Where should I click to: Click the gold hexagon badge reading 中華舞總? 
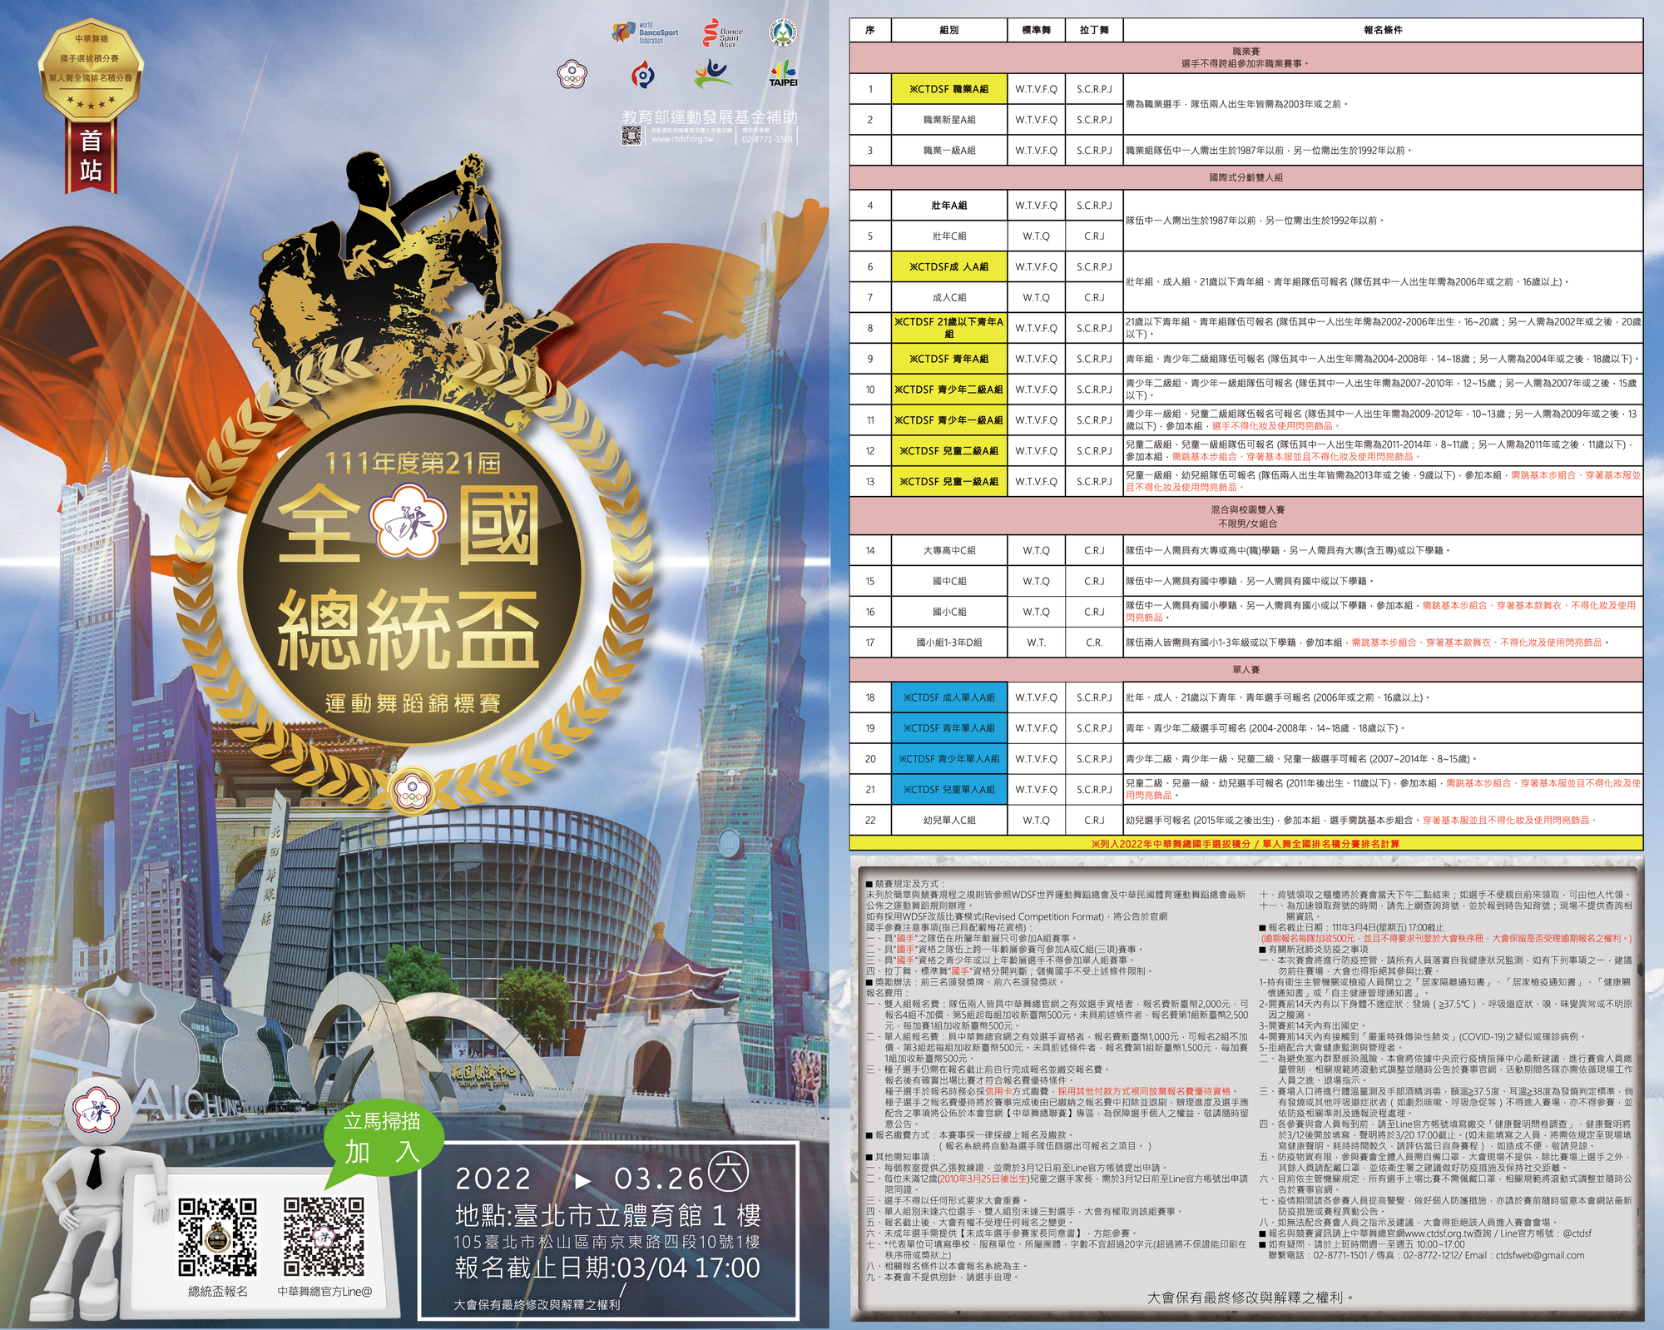[x=91, y=70]
